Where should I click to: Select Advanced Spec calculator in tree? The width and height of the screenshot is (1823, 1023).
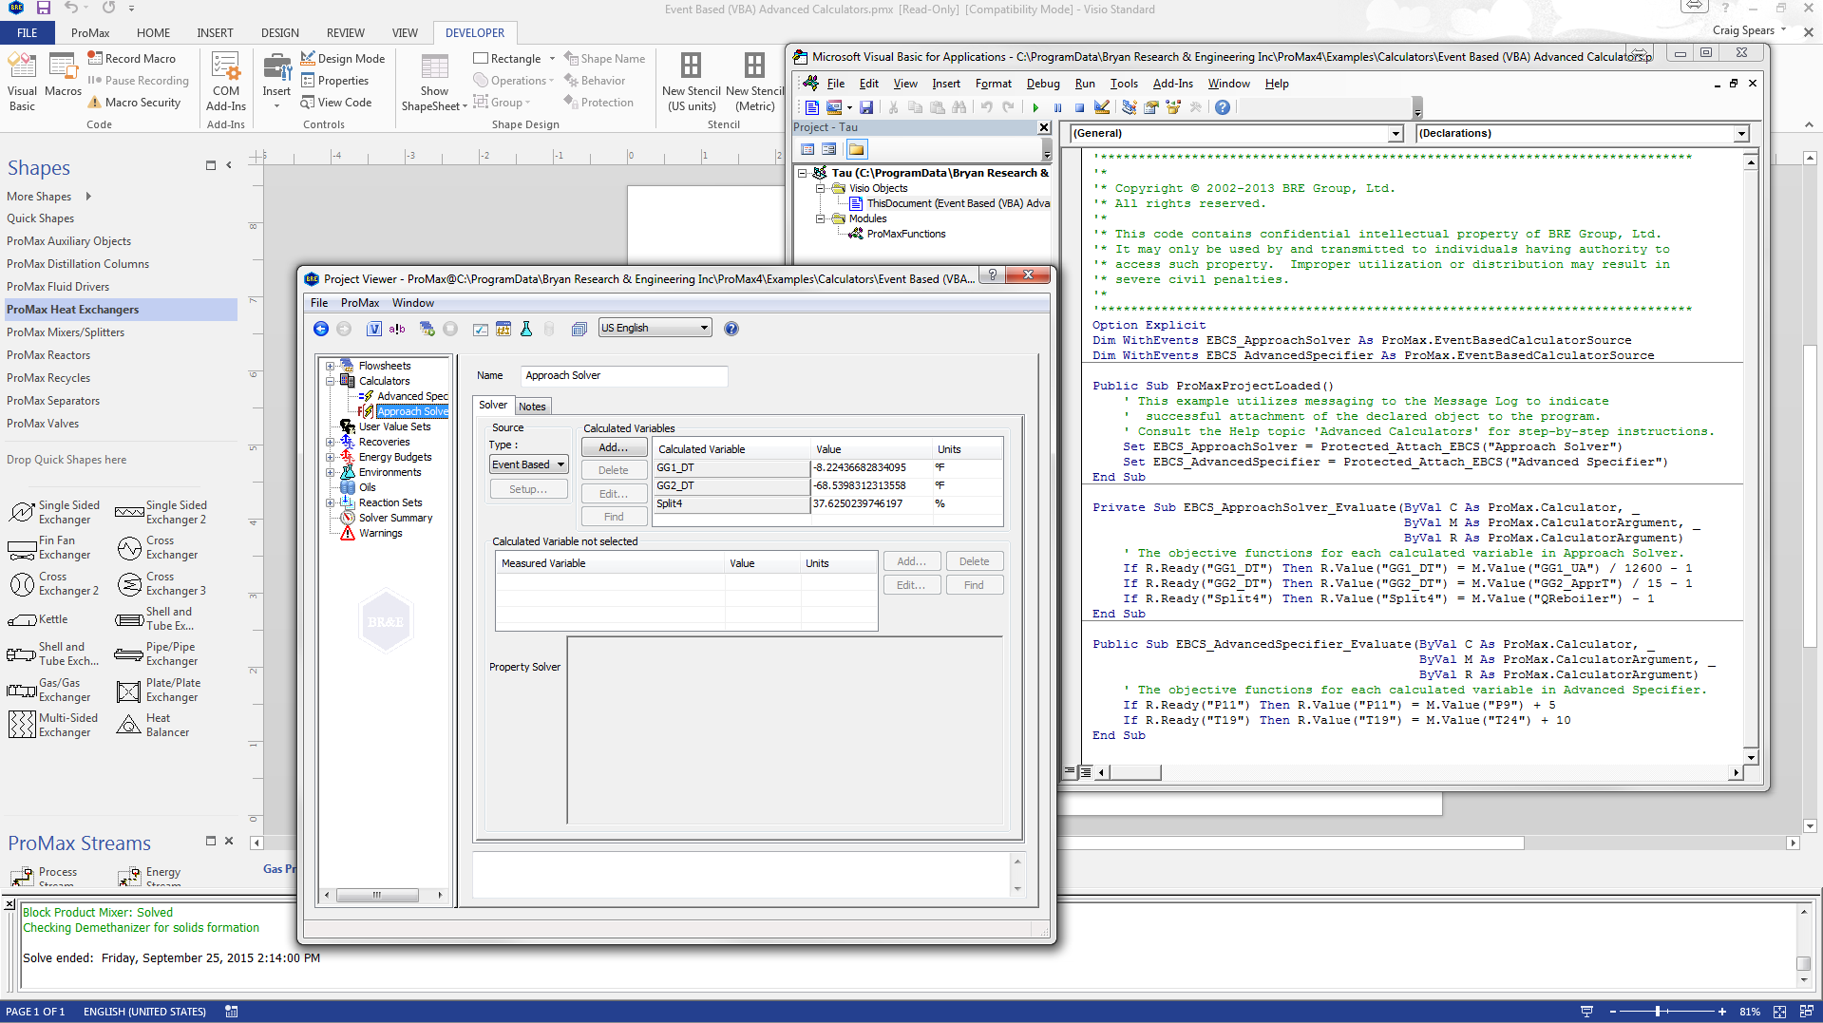point(412,396)
